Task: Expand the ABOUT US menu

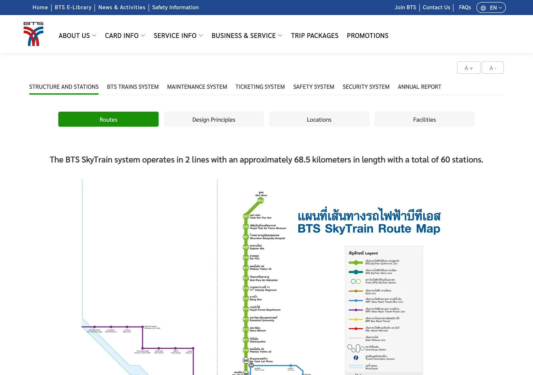Action: pos(77,36)
